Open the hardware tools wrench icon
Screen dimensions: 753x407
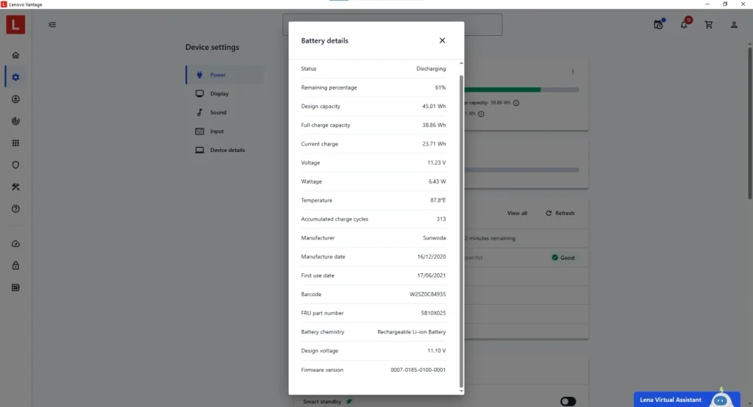pyautogui.click(x=15, y=187)
